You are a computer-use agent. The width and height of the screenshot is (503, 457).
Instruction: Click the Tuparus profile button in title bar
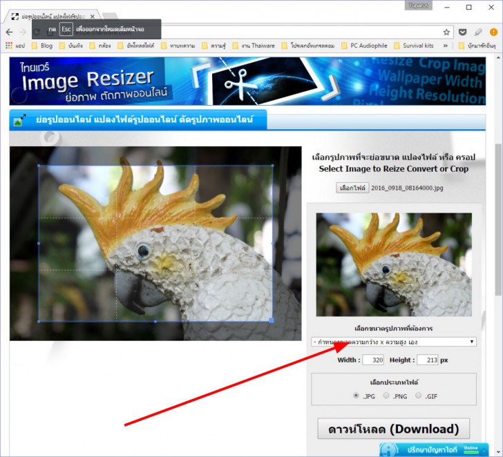418,6
